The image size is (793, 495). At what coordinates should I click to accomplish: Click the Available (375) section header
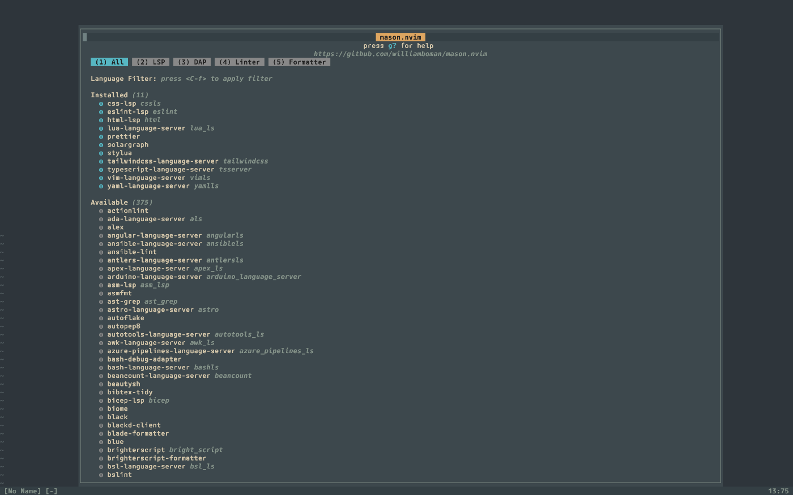point(122,202)
